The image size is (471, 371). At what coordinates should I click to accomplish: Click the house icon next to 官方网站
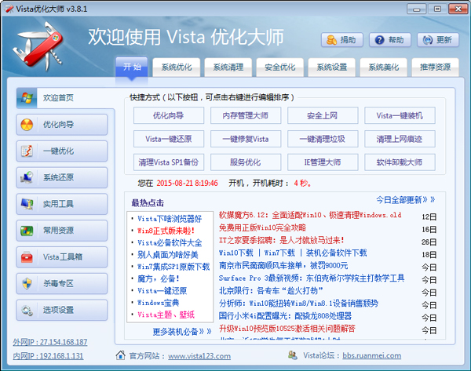click(120, 355)
